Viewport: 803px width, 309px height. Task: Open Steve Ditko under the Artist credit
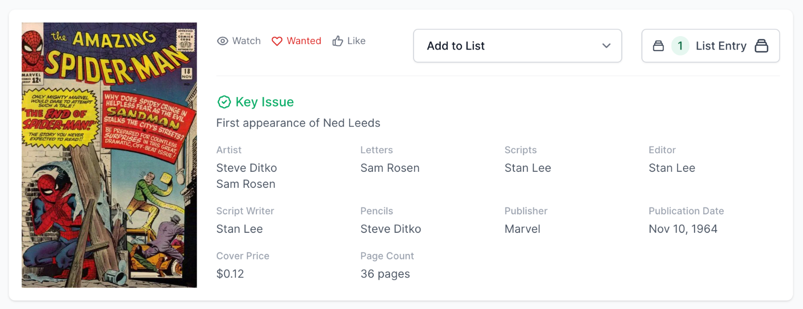[x=246, y=168]
